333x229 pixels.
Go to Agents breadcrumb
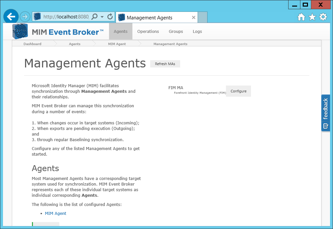coord(75,44)
